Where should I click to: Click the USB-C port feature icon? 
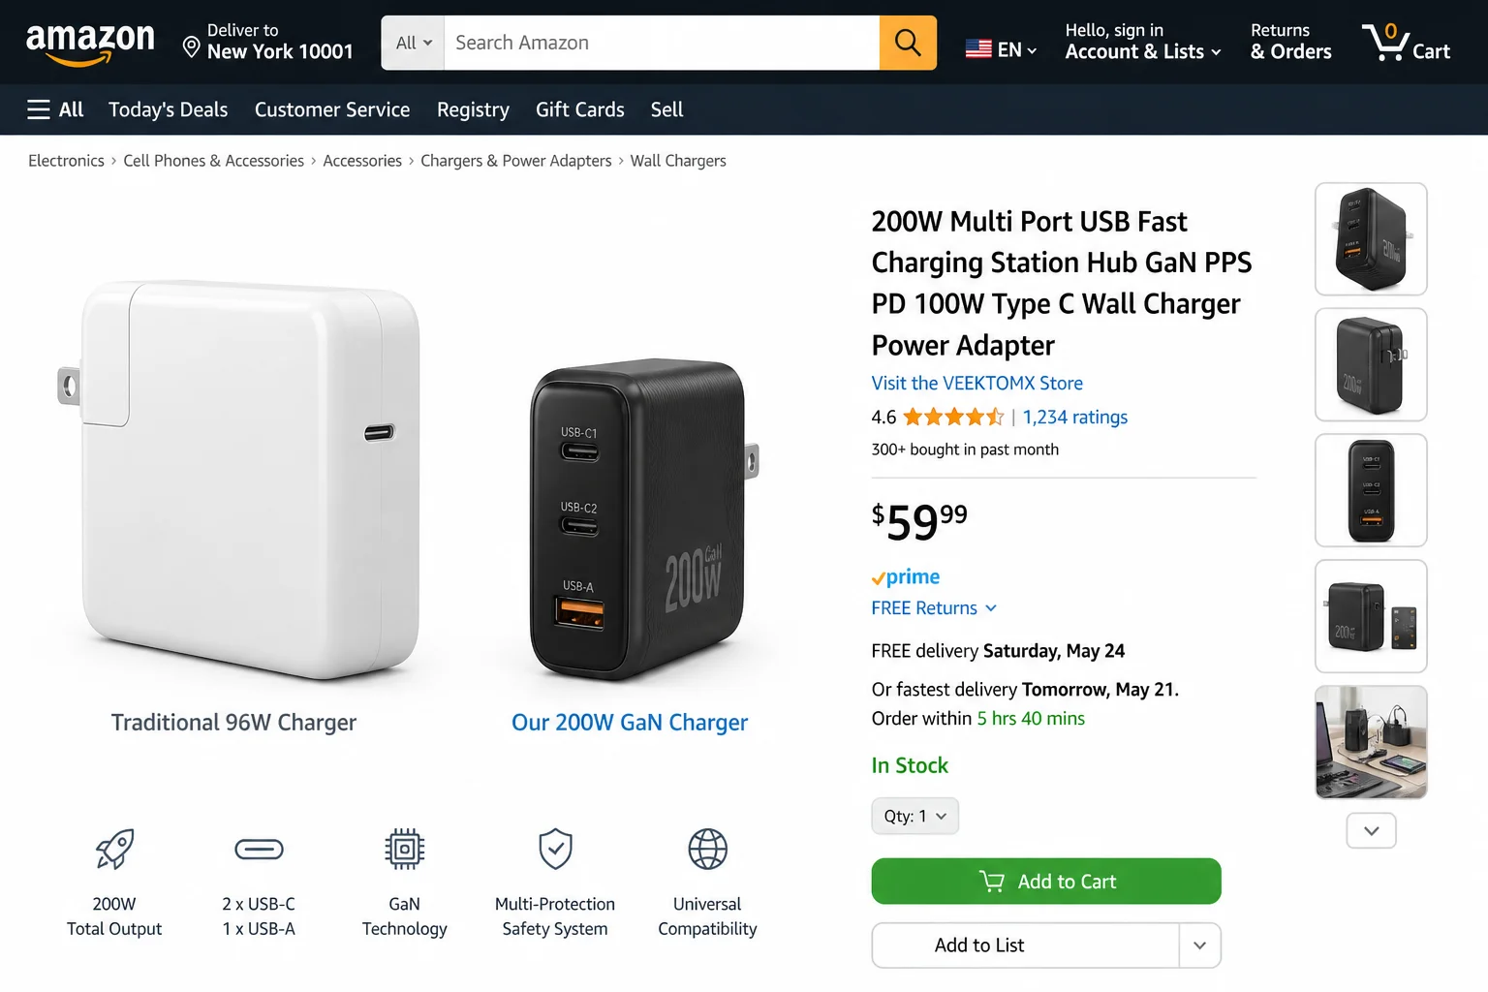[259, 850]
